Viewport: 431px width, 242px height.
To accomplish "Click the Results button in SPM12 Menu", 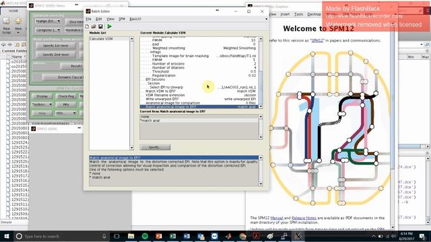I will (x=72, y=66).
